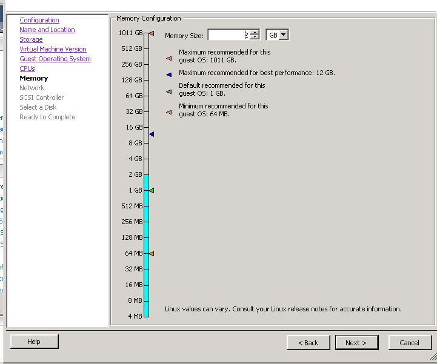Open the Name and Location step
The image size is (437, 364).
click(x=47, y=30)
